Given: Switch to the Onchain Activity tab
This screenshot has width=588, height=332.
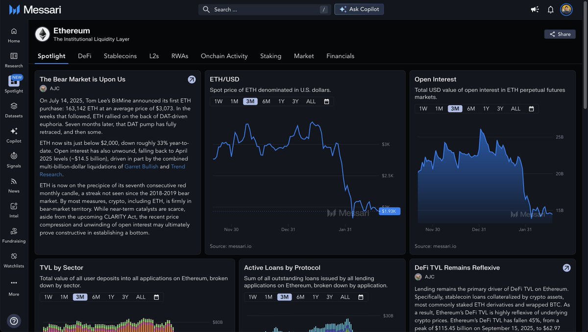Looking at the screenshot, I should (224, 56).
